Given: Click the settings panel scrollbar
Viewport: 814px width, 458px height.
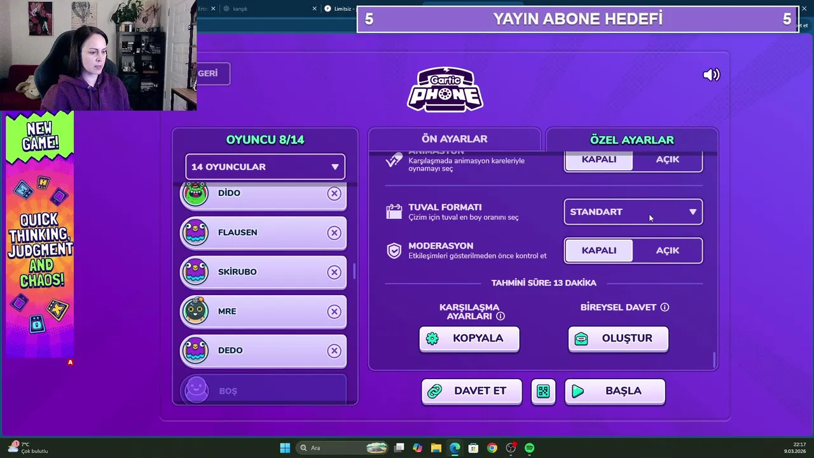Looking at the screenshot, I should click(x=715, y=360).
